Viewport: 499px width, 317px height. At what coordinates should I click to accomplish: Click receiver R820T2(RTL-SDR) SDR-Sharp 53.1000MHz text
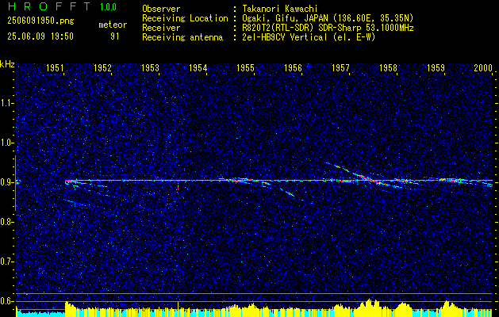(x=328, y=28)
